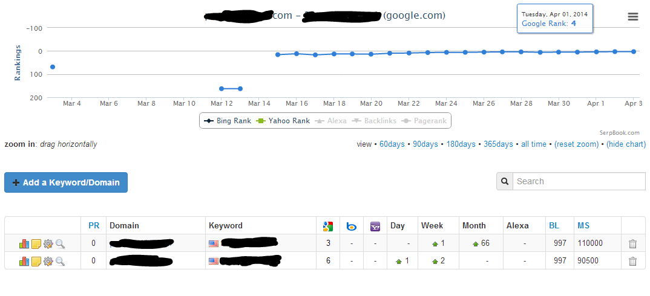This screenshot has width=650, height=296.
Task: Sort by the Google rank column icon
Action: pyautogui.click(x=328, y=227)
